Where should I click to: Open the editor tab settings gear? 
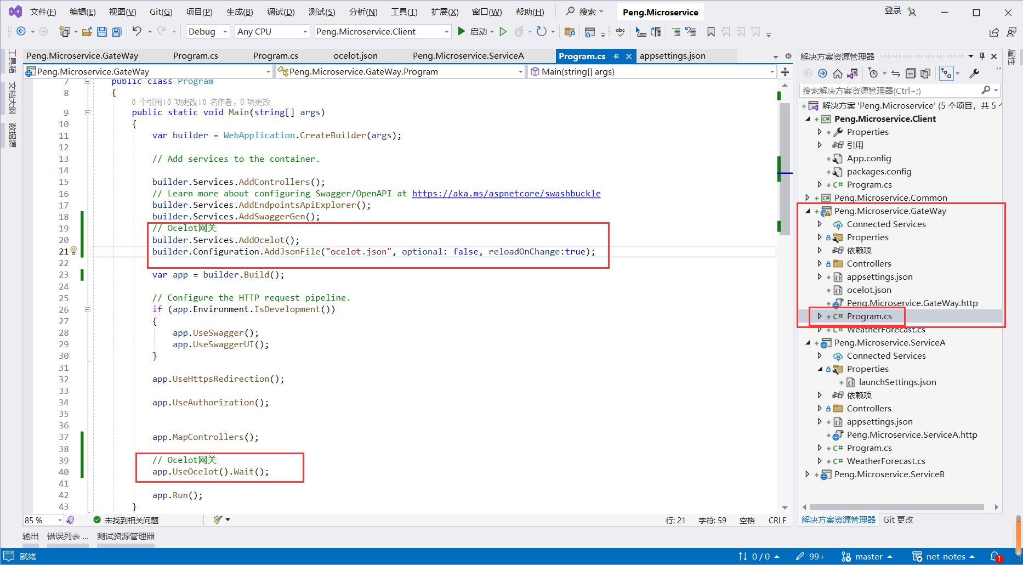788,56
